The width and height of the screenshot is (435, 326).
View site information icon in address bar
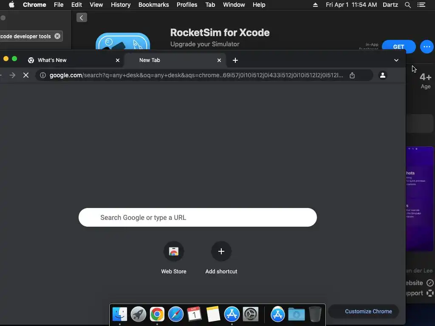pyautogui.click(x=43, y=75)
